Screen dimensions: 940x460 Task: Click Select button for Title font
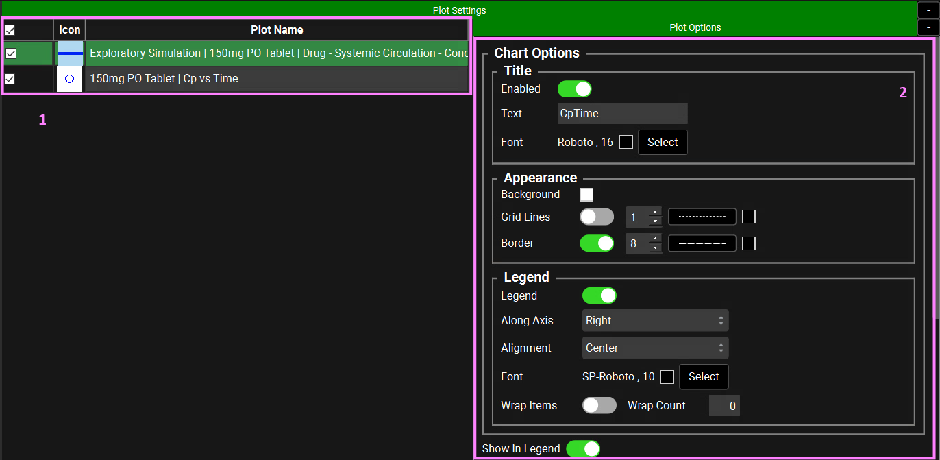663,143
